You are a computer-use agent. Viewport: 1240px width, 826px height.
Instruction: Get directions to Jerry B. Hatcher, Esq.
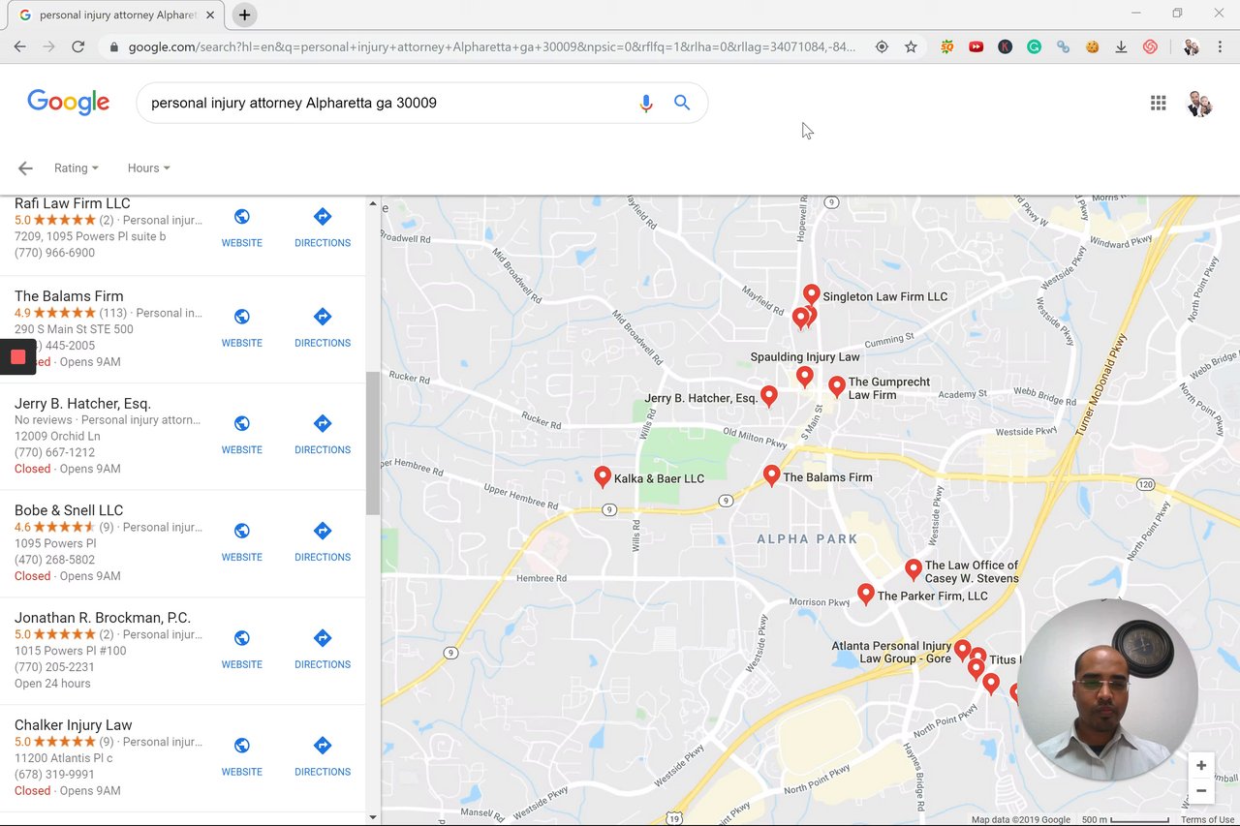point(323,423)
